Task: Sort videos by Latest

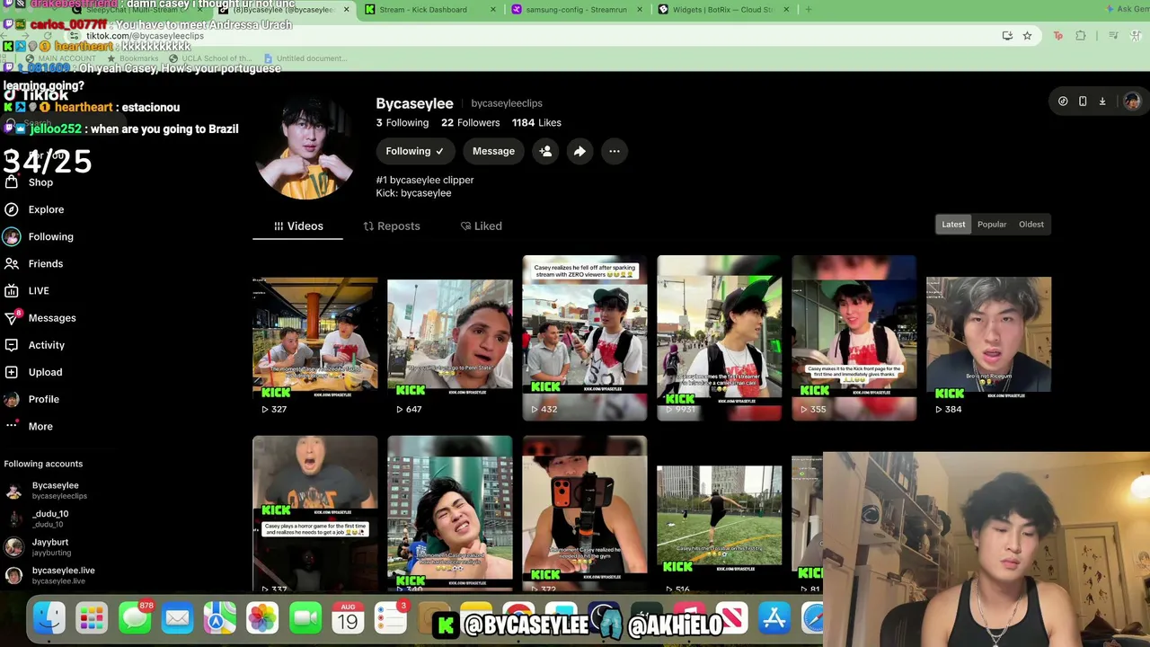Action: coord(953,225)
